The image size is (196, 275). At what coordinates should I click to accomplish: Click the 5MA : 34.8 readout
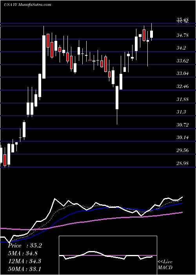tap(23, 253)
